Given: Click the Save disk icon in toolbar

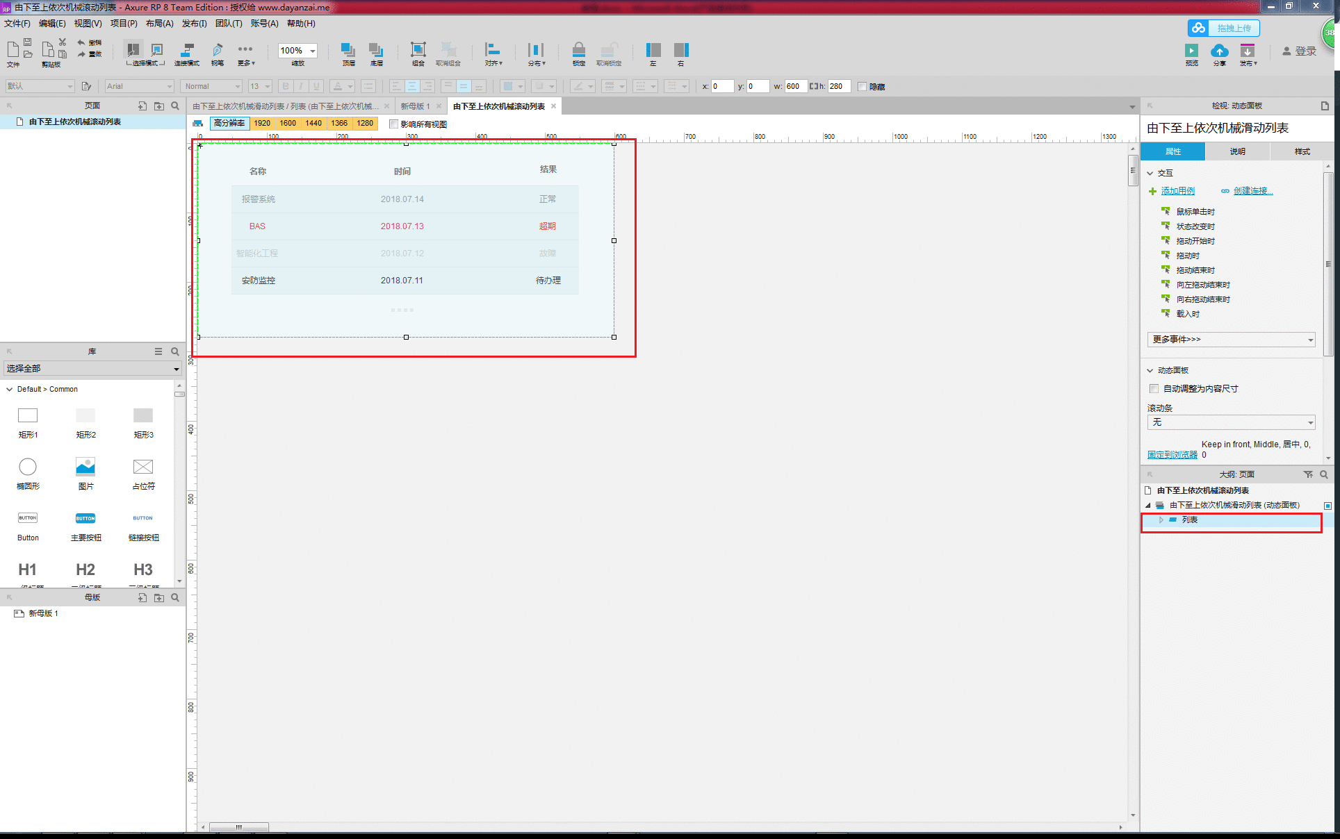Looking at the screenshot, I should [x=28, y=42].
